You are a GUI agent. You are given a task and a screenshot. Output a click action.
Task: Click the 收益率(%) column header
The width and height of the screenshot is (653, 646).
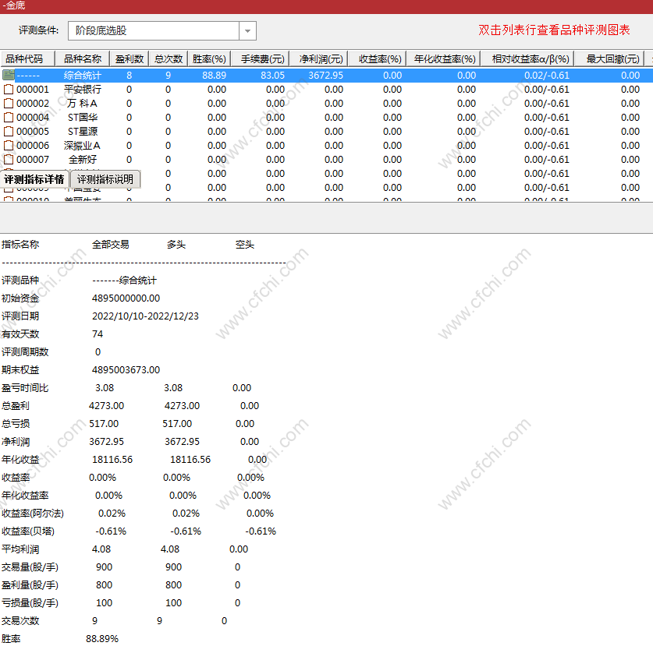click(377, 59)
